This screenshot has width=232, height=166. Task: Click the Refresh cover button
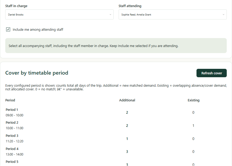(211, 73)
